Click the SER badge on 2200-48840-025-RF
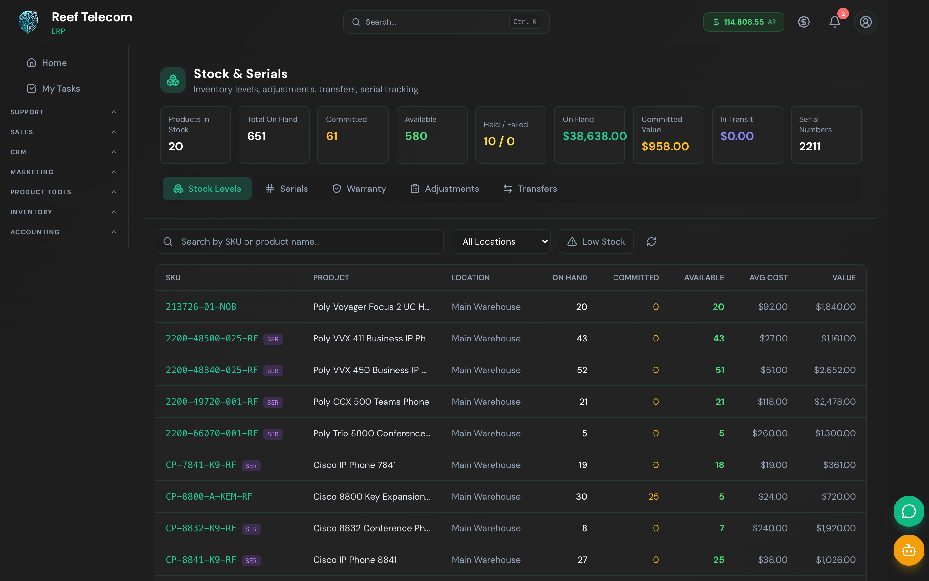This screenshot has height=581, width=929. (273, 371)
